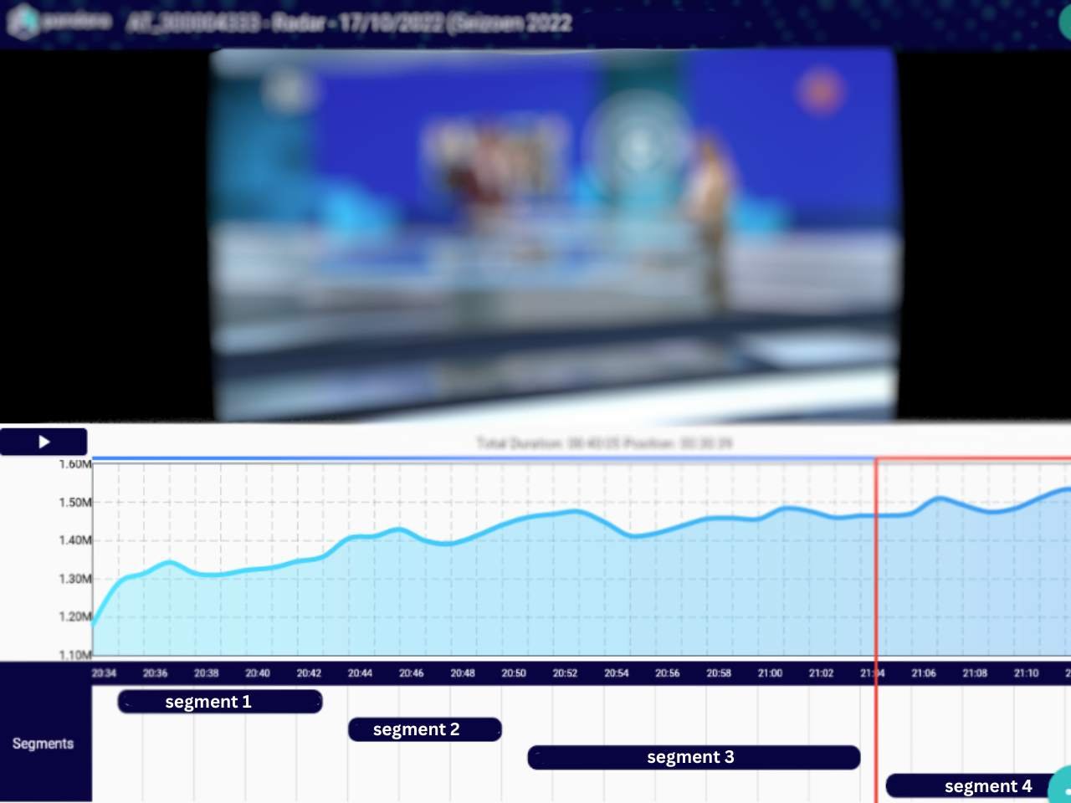Click the 20:44 time axis label

(360, 673)
